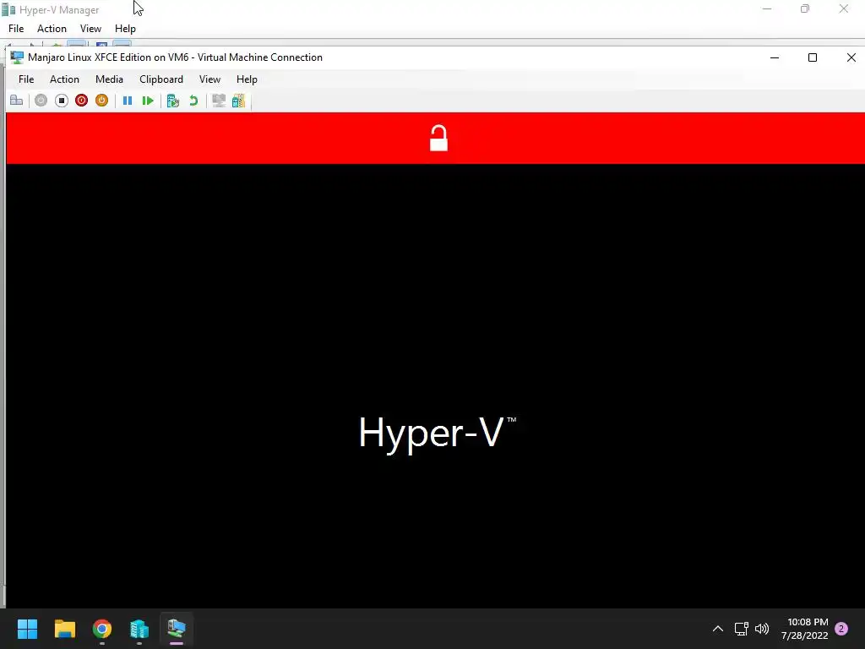865x649 pixels.
Task: Open the Media menu
Action: tap(109, 79)
